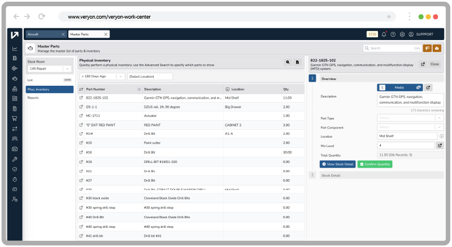Open SUPPORT user menu
Image resolution: width=452 pixels, height=247 pixels.
click(421, 34)
